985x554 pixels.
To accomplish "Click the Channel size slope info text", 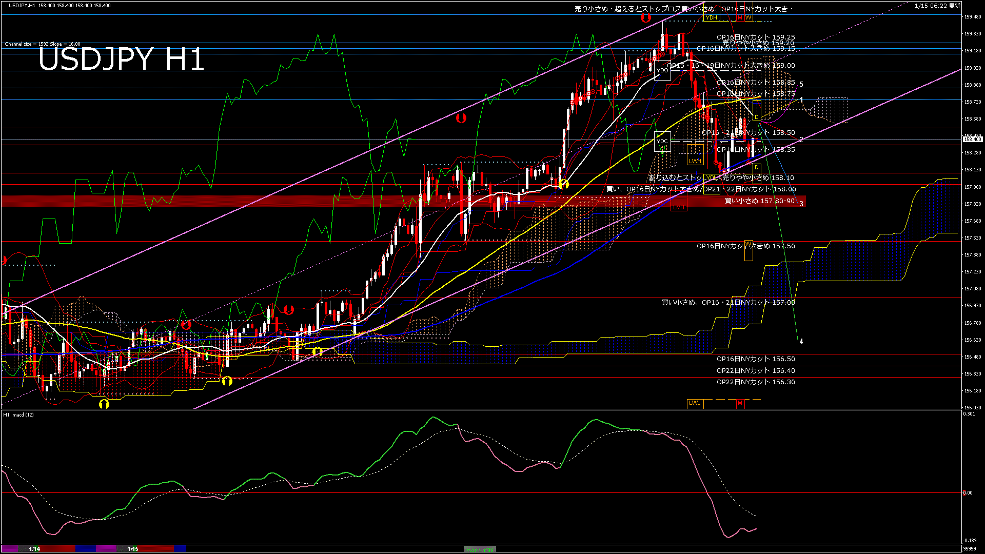I will [43, 44].
